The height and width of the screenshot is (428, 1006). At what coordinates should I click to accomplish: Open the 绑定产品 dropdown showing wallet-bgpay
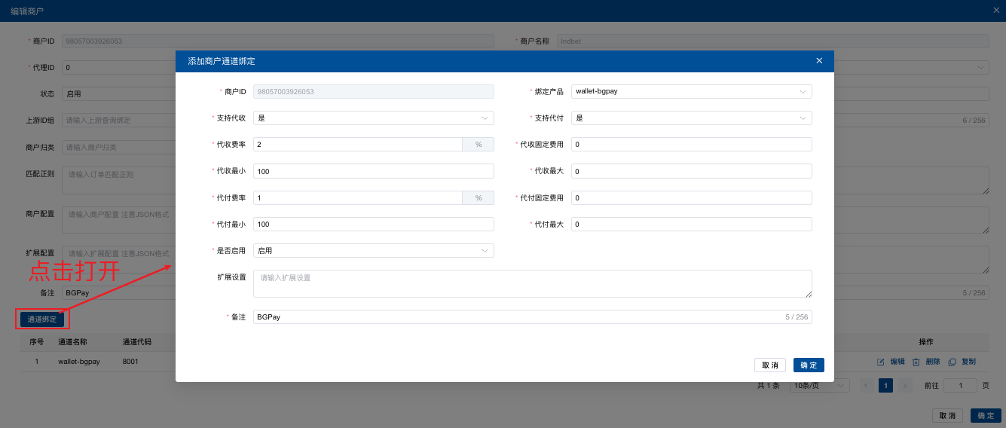click(x=691, y=91)
